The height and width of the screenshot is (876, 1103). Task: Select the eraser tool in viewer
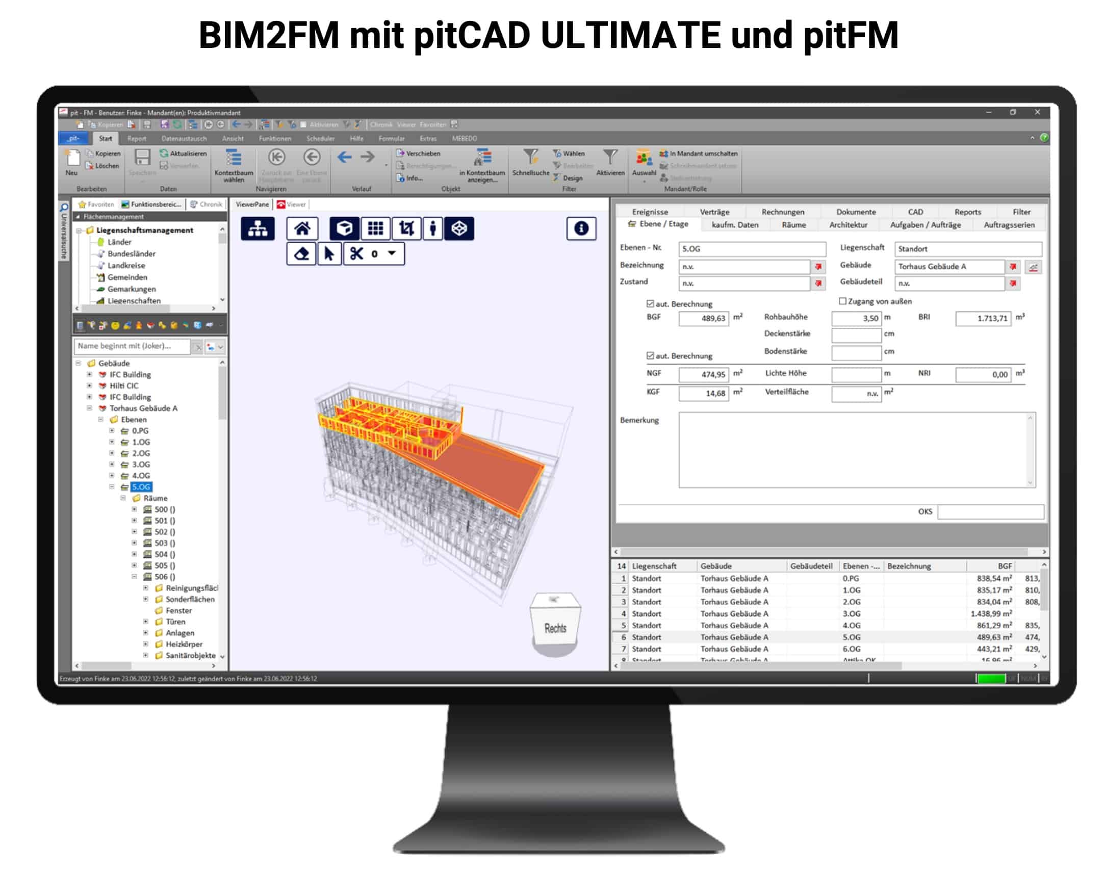coord(301,254)
